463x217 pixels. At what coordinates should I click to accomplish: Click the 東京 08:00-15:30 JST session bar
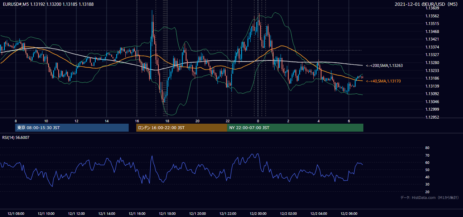pos(72,128)
